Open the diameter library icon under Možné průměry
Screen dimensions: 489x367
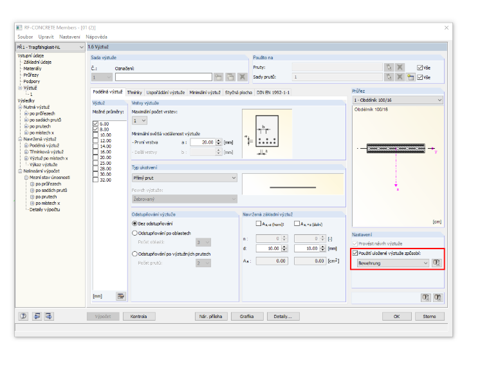[121, 296]
